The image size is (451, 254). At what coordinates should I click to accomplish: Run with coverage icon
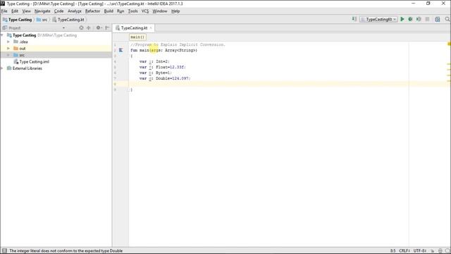[419, 19]
